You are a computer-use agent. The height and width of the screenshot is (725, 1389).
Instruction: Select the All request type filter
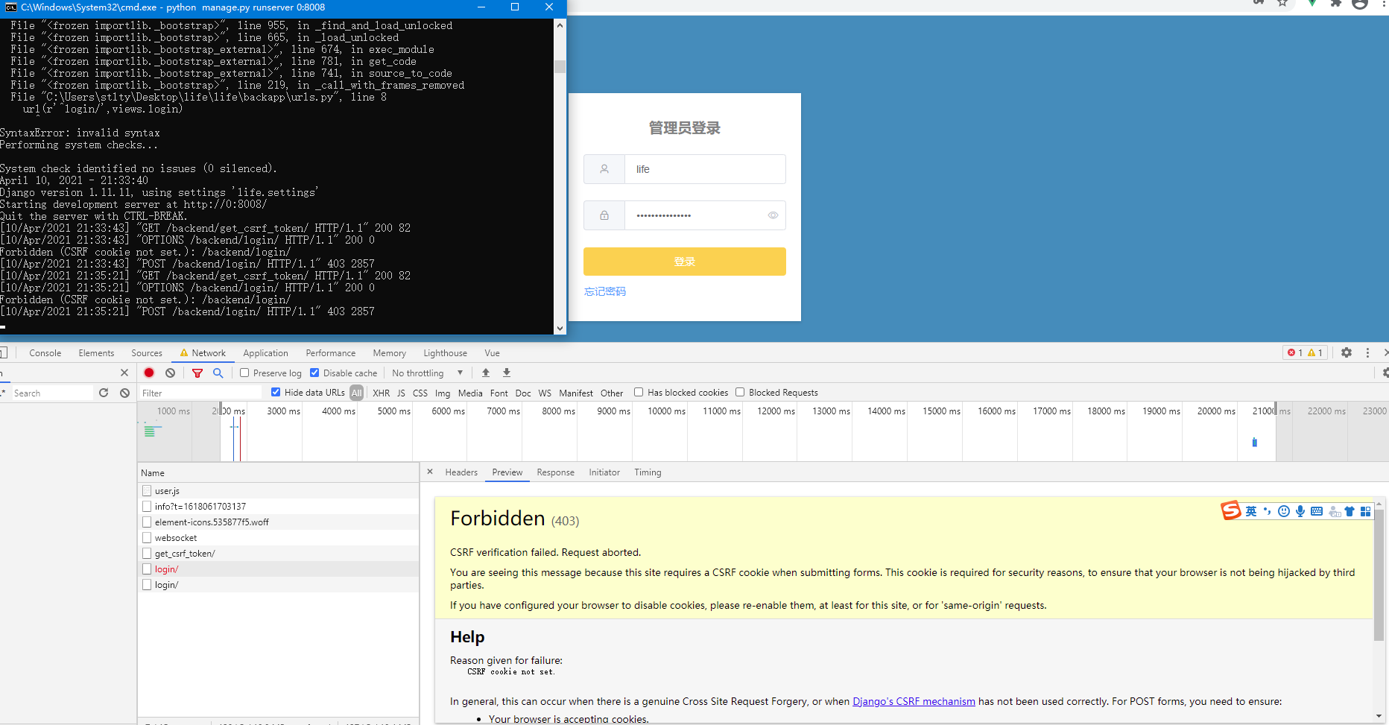[x=357, y=393]
